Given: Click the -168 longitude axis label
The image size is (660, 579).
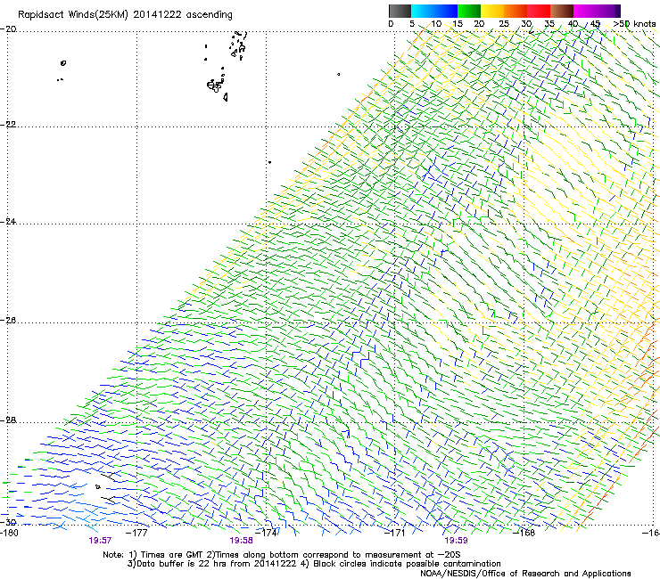Looking at the screenshot, I should click(x=524, y=533).
